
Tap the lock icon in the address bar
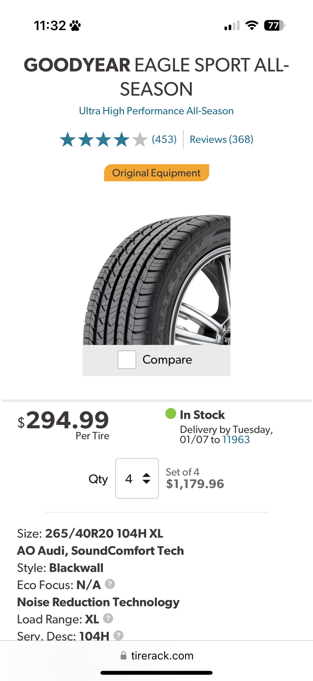(122, 655)
